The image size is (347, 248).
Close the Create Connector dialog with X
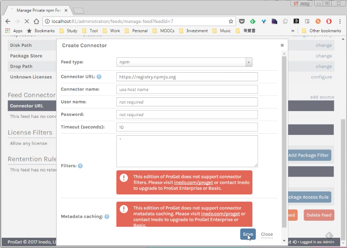coord(282,45)
